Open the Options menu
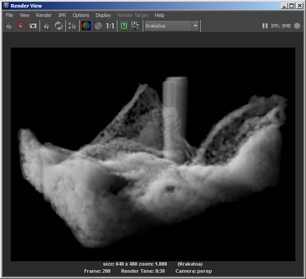The height and width of the screenshot is (279, 306). click(x=81, y=15)
